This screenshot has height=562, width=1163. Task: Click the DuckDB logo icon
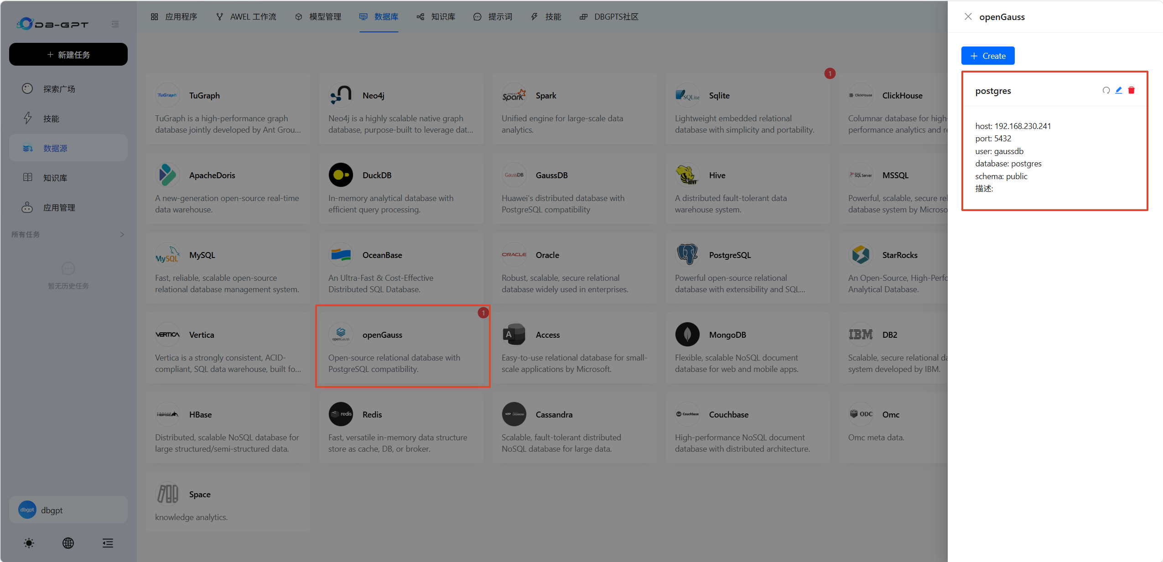341,175
